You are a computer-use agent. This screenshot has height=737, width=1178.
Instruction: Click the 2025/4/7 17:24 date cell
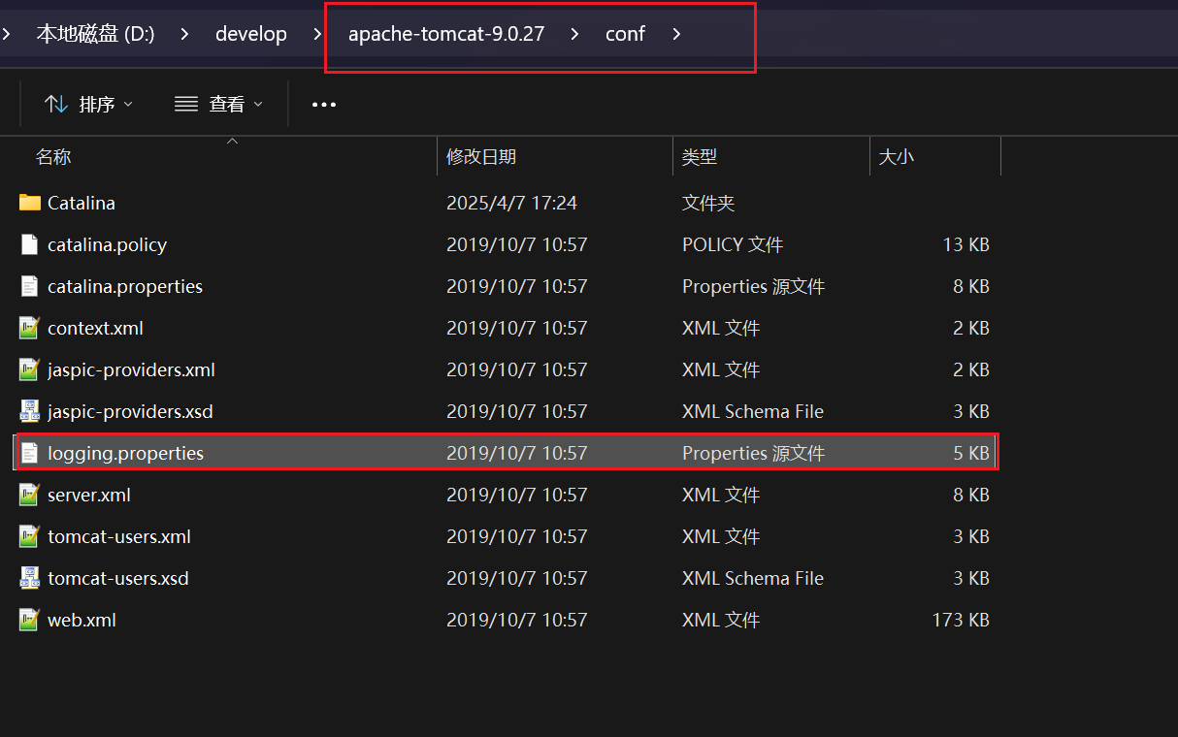pyautogui.click(x=511, y=203)
